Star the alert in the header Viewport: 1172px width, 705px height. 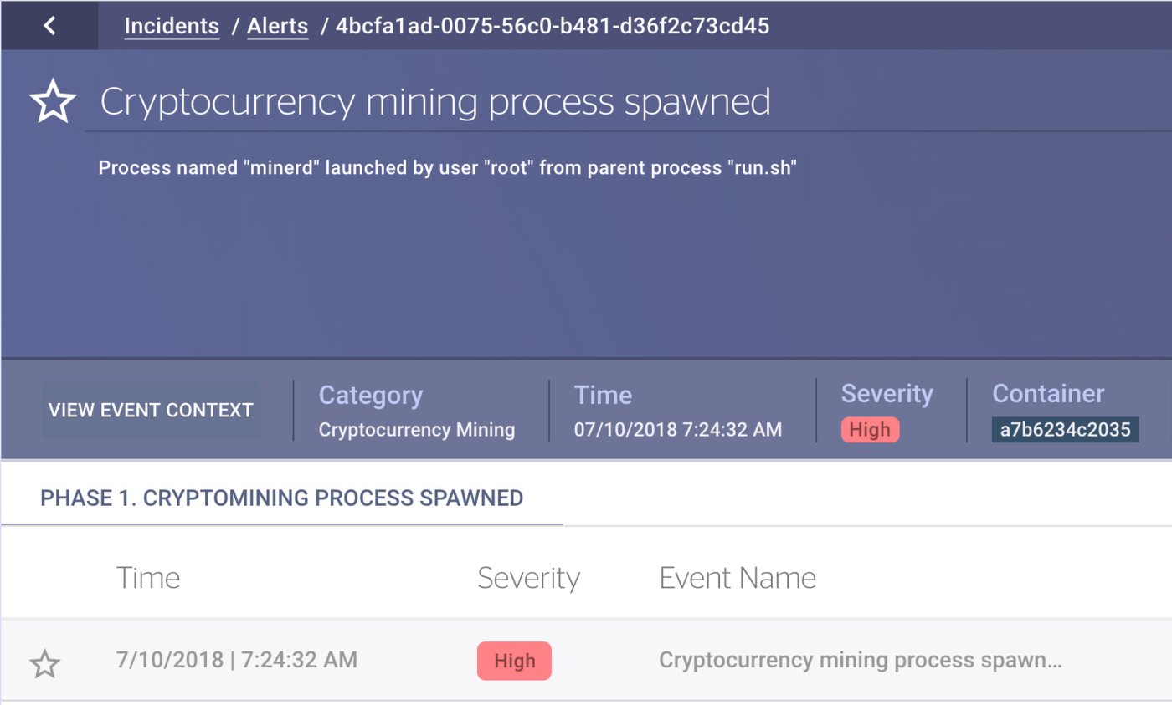[53, 102]
